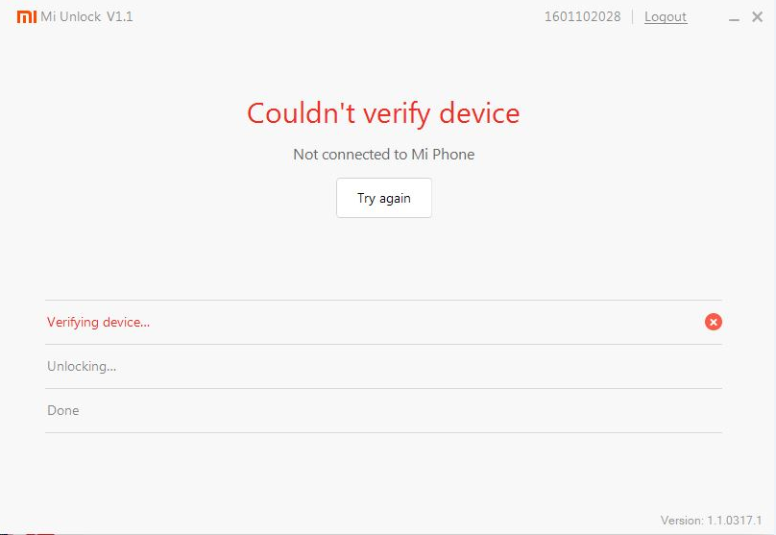Click the red strip at bottom-left edge
The width and height of the screenshot is (776, 535).
(39, 533)
